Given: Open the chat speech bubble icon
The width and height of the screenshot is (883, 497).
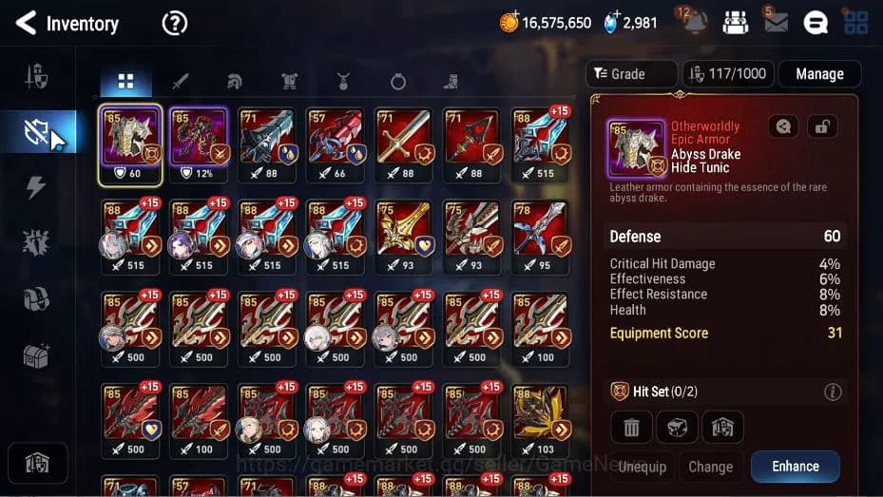Looking at the screenshot, I should point(815,23).
